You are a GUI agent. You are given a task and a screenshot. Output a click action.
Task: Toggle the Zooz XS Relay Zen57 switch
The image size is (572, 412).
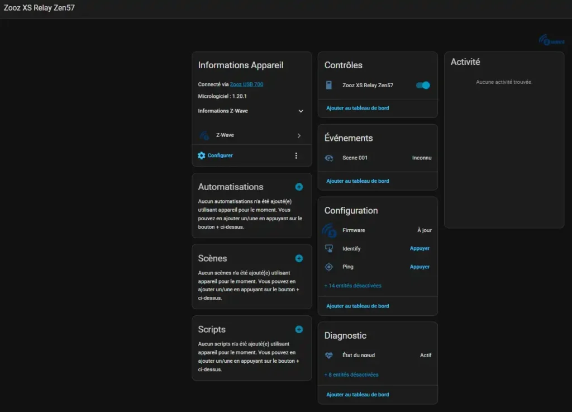coord(423,86)
